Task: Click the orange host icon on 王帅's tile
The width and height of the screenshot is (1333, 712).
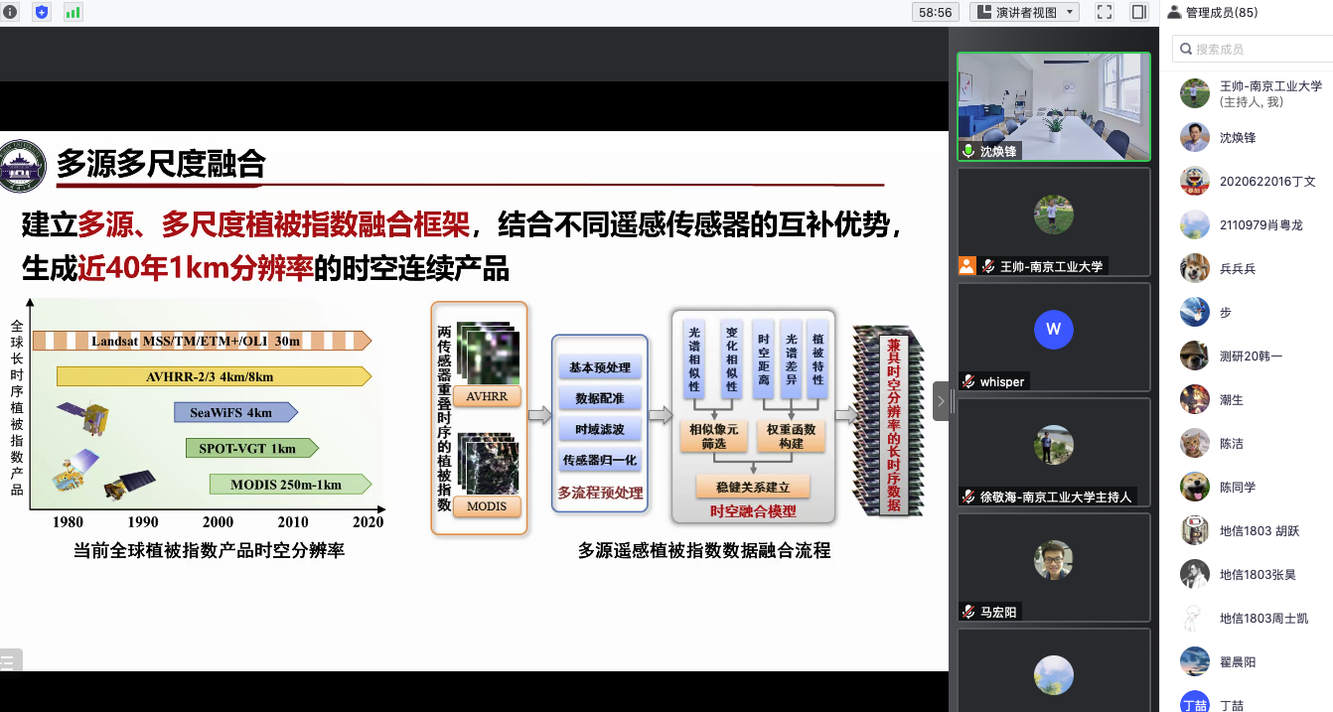Action: click(x=966, y=266)
